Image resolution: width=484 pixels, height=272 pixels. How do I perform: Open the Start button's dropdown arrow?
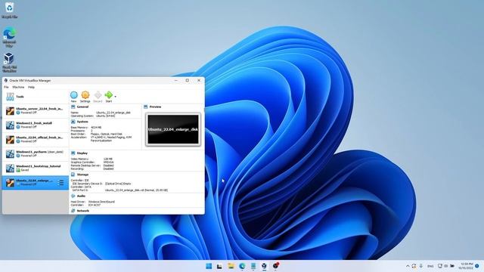pyautogui.click(x=116, y=97)
